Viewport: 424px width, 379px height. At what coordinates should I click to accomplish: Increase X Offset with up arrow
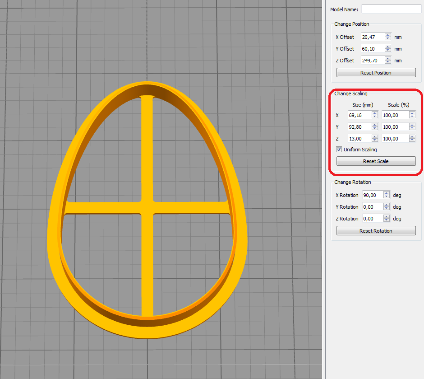coord(388,35)
